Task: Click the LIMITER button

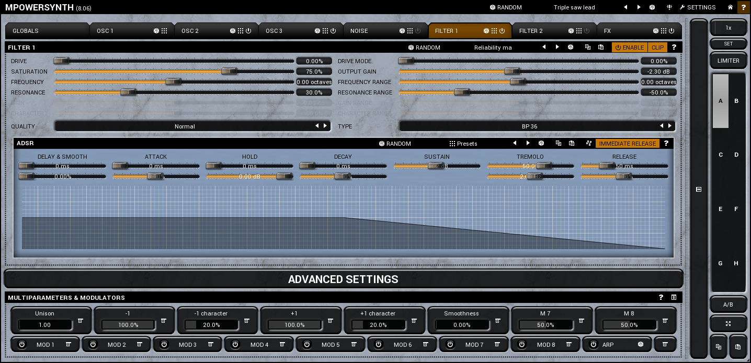Action: [x=728, y=61]
